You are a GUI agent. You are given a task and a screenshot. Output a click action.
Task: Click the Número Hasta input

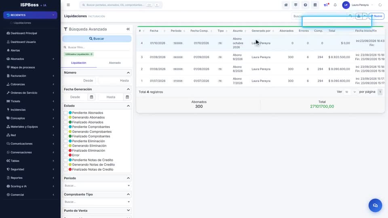(114, 81)
